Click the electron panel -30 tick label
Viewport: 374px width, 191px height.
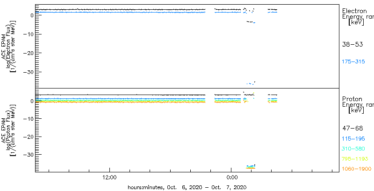click(28, 72)
